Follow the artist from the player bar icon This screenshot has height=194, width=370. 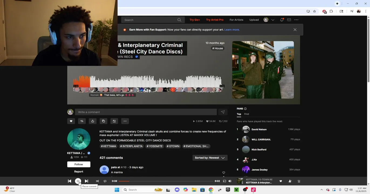290,181
